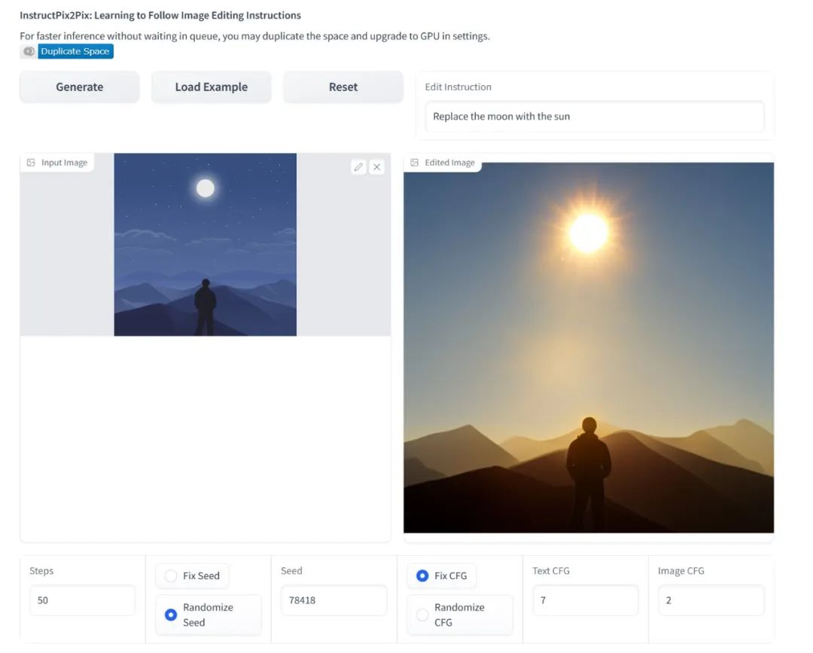Click the Seed value field
The height and width of the screenshot is (653, 813).
[333, 600]
